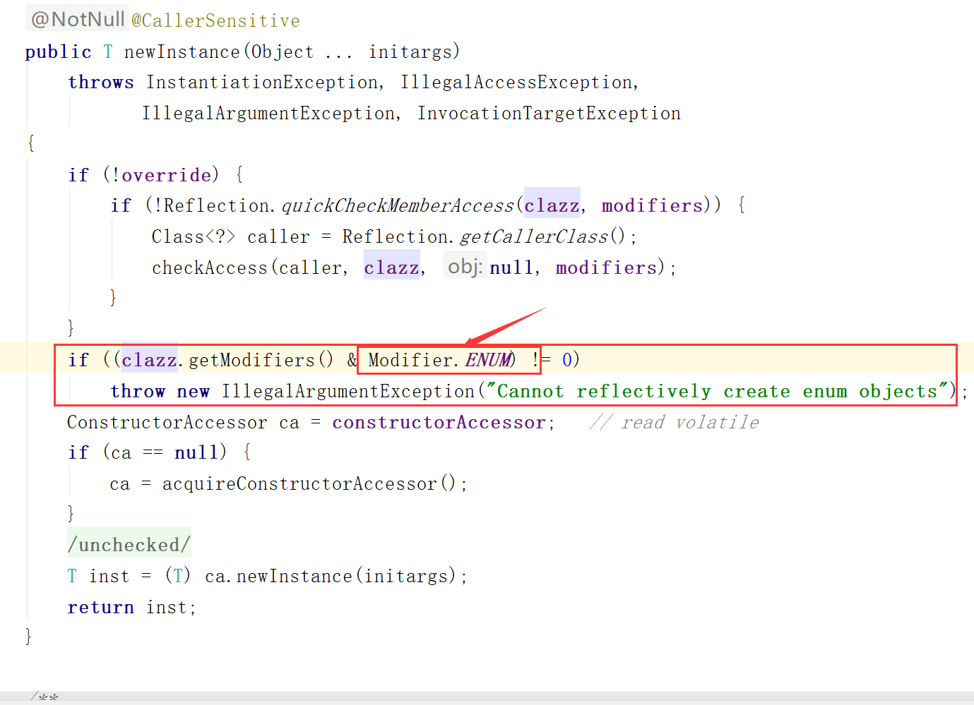Click the acquireConstructorAccessor method call
Screen dimensions: 974x705
pyautogui.click(x=299, y=484)
